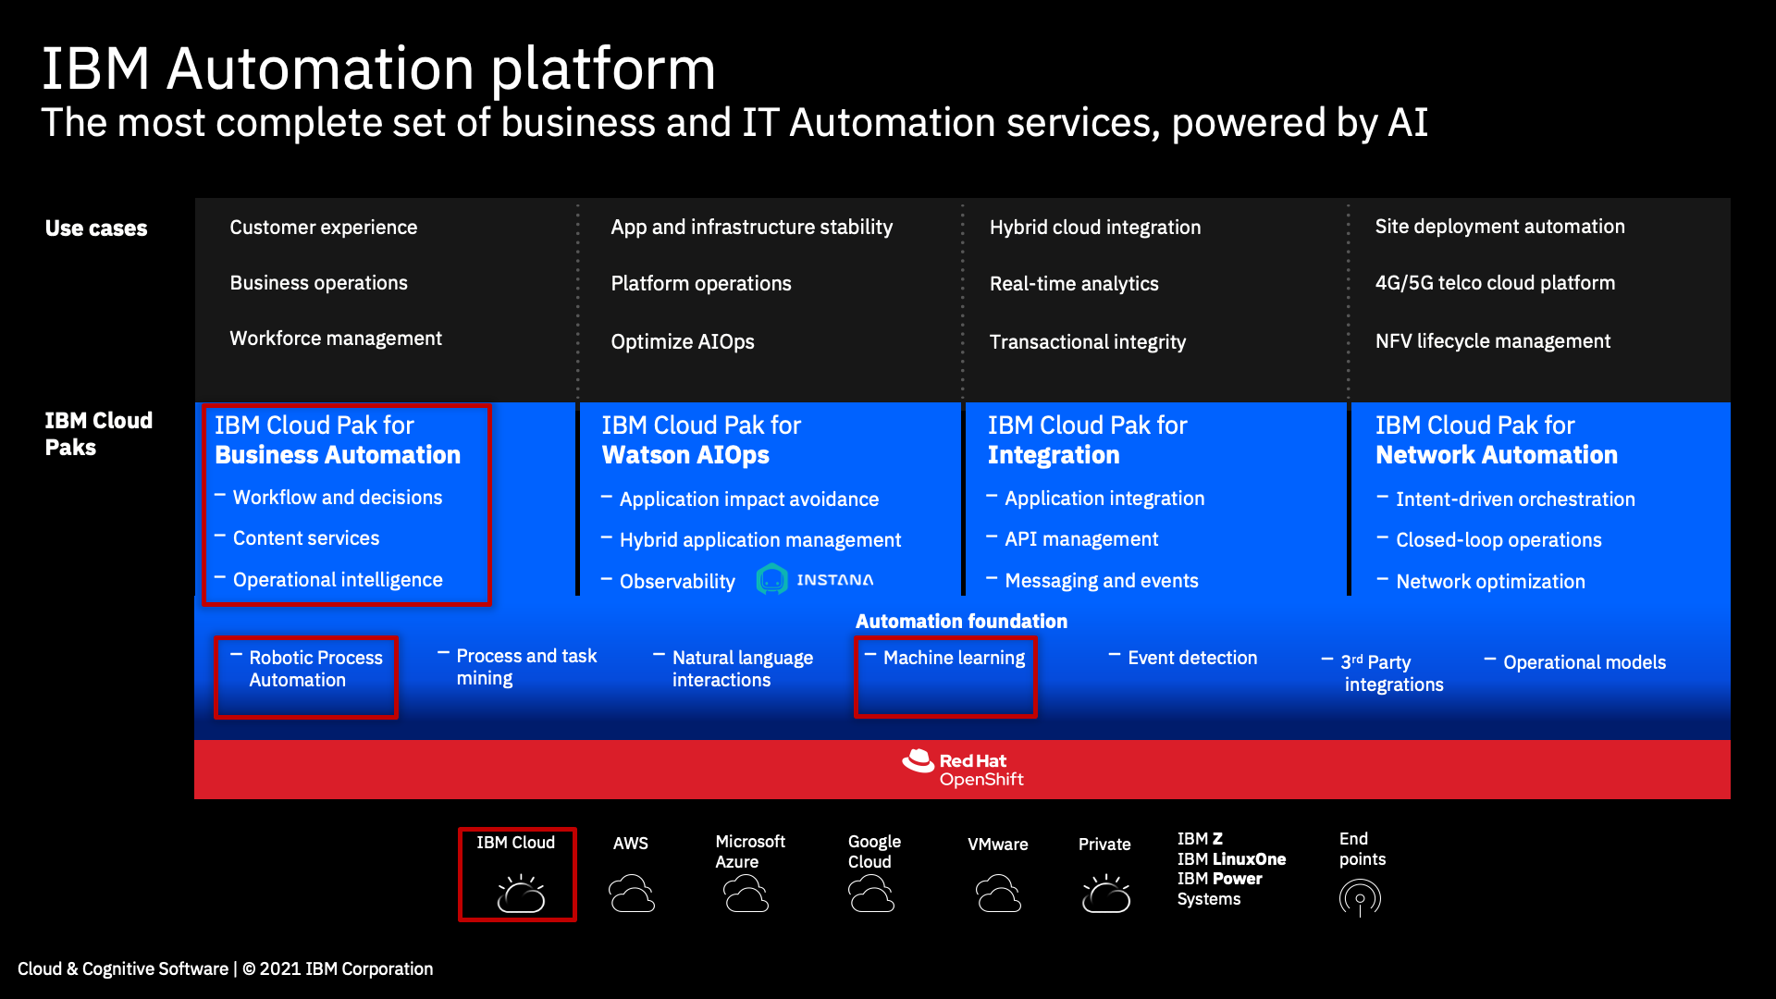
Task: Click 'Messaging and events' text
Action: click(1102, 581)
